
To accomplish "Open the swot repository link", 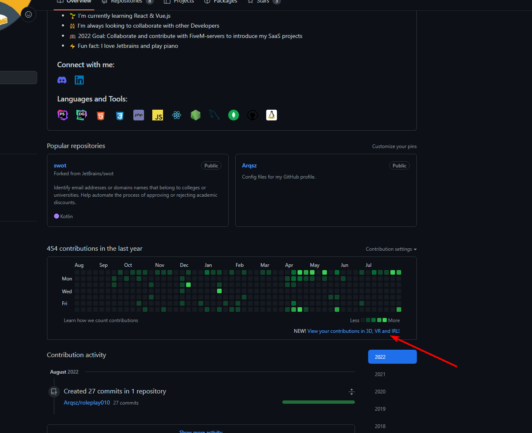I will pyautogui.click(x=60, y=165).
